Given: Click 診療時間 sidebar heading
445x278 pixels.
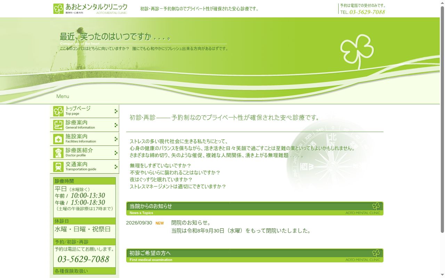Looking at the screenshot, I should coord(84,181).
